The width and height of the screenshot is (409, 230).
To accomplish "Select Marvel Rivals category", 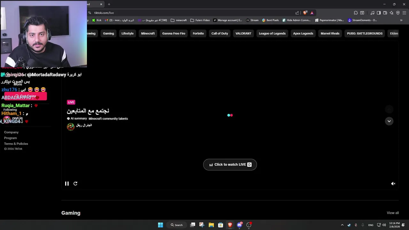I will coord(330,34).
